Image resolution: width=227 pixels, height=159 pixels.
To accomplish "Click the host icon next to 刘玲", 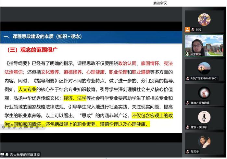I will 187,29.
